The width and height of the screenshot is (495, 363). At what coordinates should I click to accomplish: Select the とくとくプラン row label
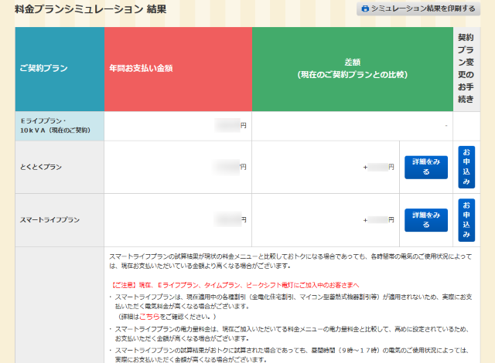point(60,167)
